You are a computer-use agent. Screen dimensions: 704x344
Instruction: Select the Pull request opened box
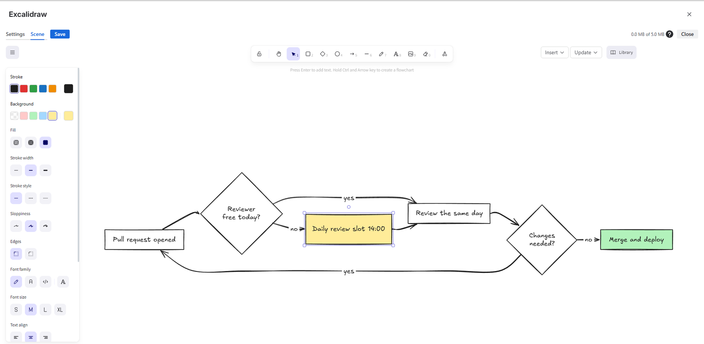[x=144, y=240]
